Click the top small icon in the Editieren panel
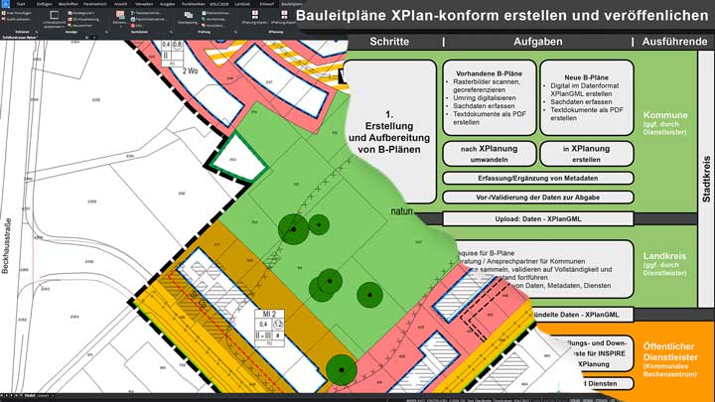The height and width of the screenshot is (402, 715). [3, 13]
